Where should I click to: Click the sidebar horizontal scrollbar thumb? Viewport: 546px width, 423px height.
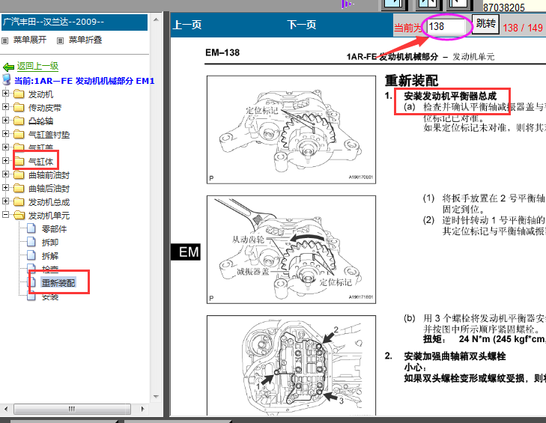(72, 409)
